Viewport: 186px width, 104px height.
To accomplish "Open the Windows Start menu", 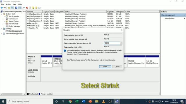I will click(3, 101).
